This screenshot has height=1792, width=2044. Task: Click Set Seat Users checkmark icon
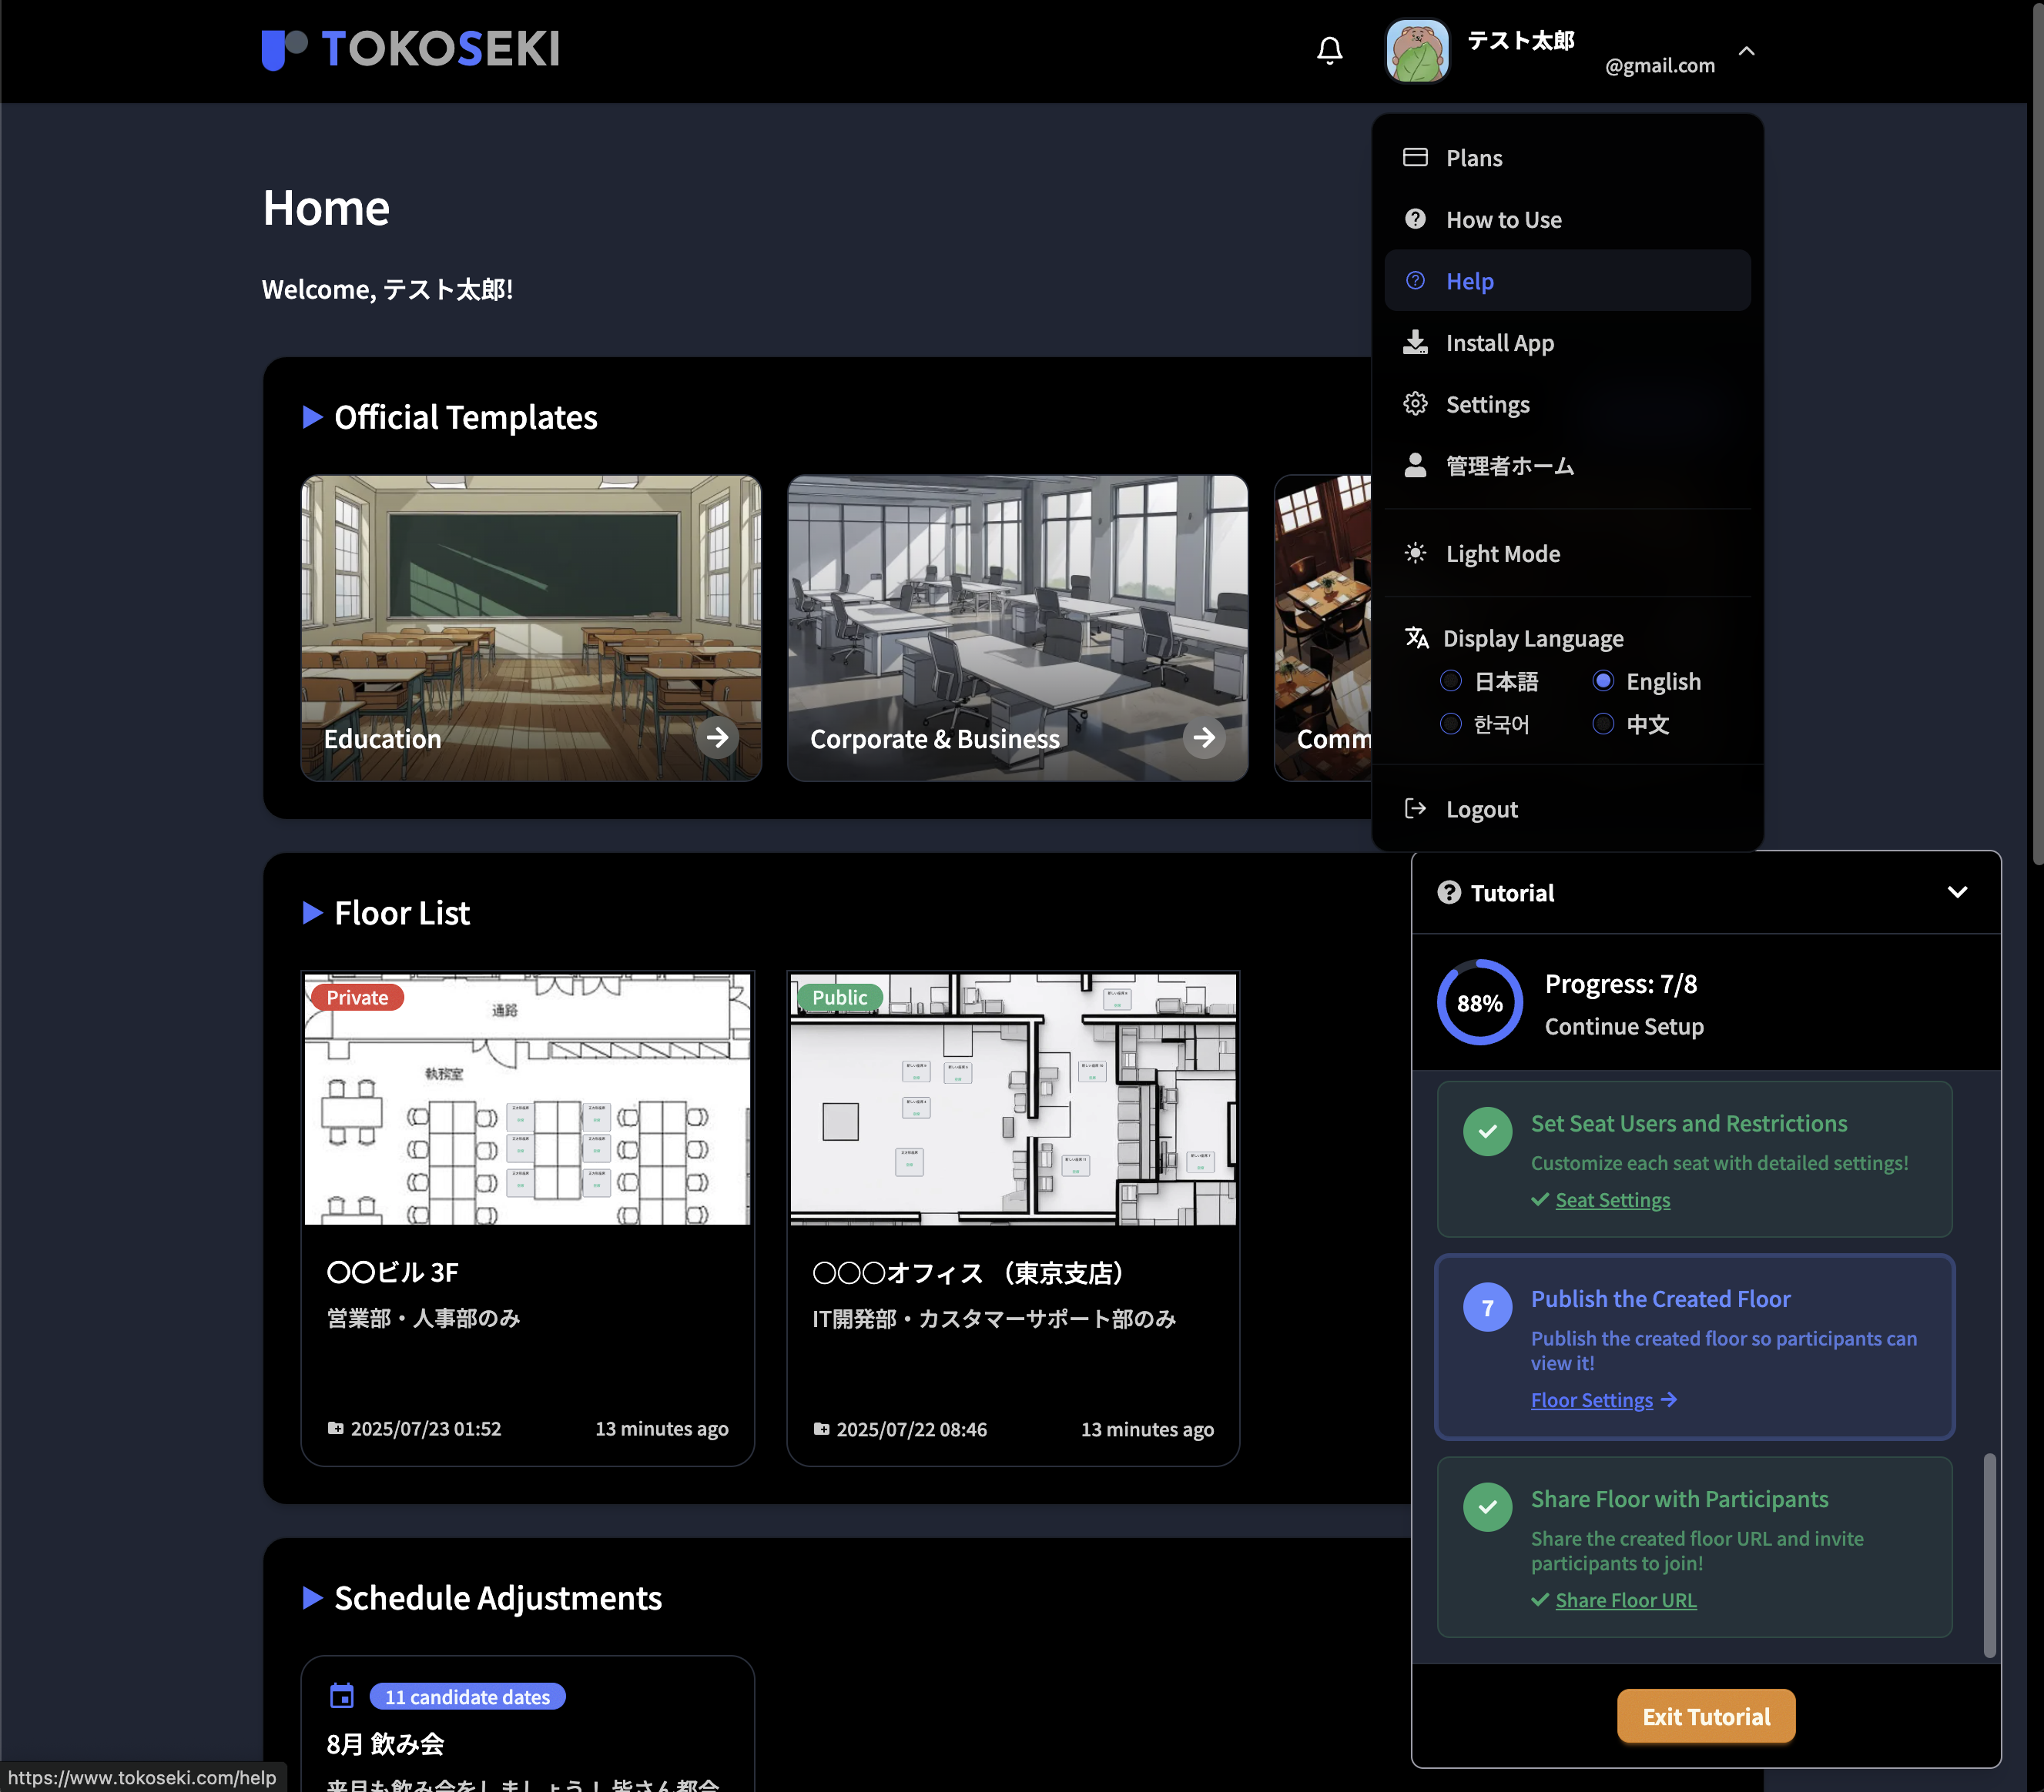1487,1132
